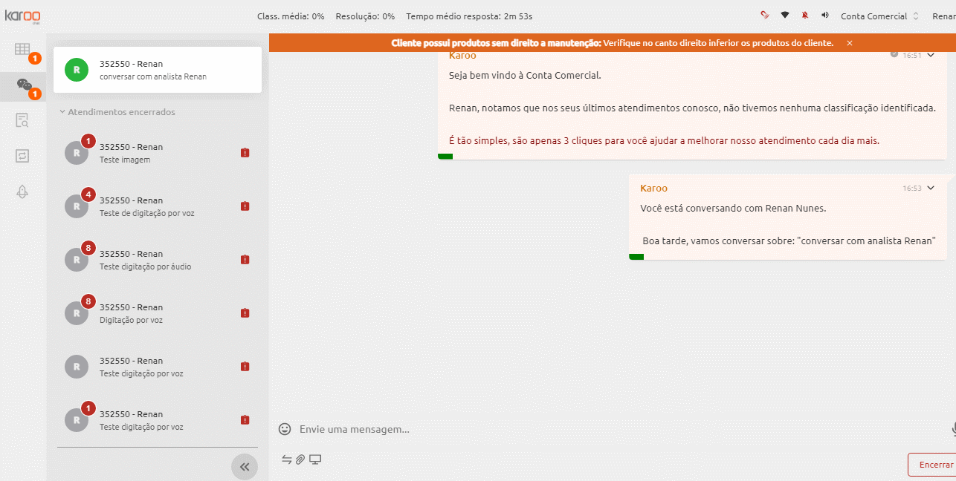Open the Conta Comercial account dropdown
The height and width of the screenshot is (481, 956).
(880, 16)
